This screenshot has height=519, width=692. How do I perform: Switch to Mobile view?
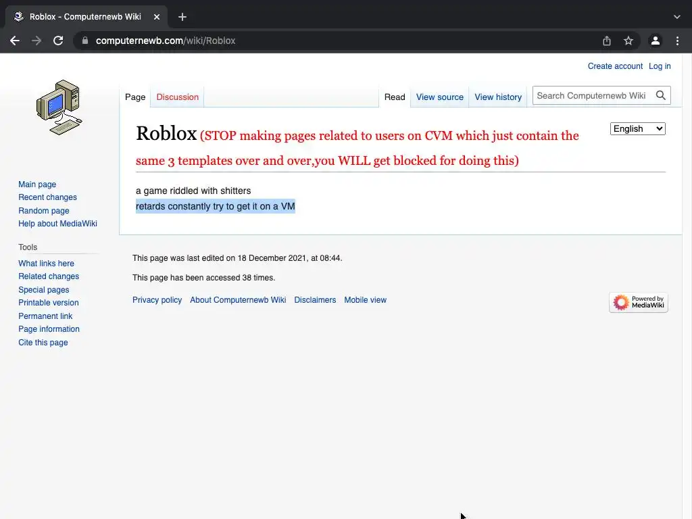pyautogui.click(x=366, y=300)
